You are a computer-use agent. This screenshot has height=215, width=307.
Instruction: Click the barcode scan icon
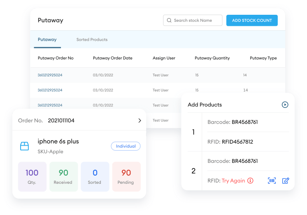272,181
